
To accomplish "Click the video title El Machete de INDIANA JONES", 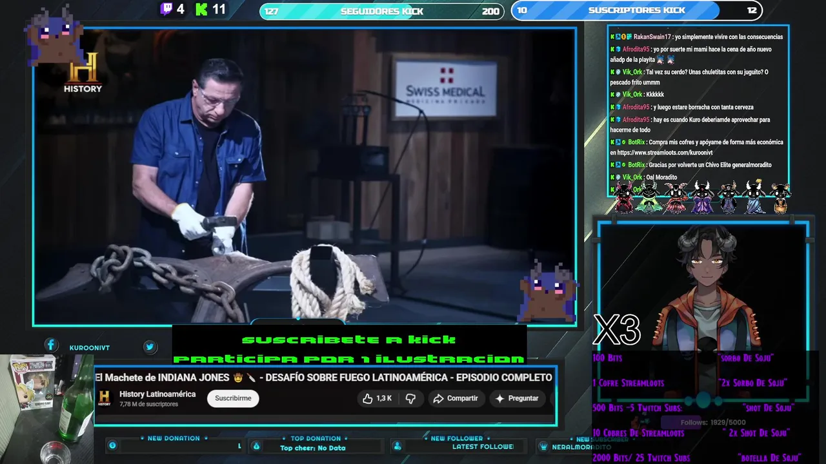I will coord(323,377).
